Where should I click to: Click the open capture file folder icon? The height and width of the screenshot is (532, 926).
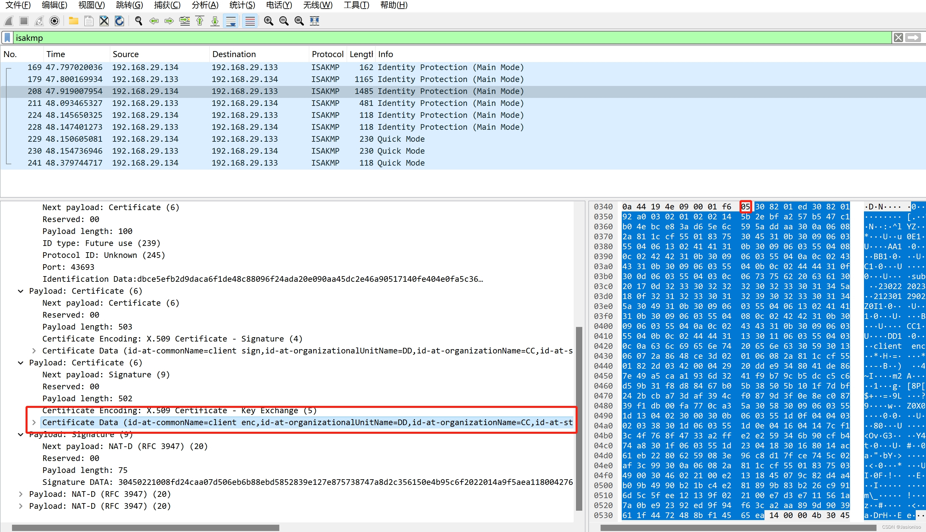[73, 21]
